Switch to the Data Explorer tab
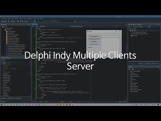This screenshot has height=121, width=161. 148,64
